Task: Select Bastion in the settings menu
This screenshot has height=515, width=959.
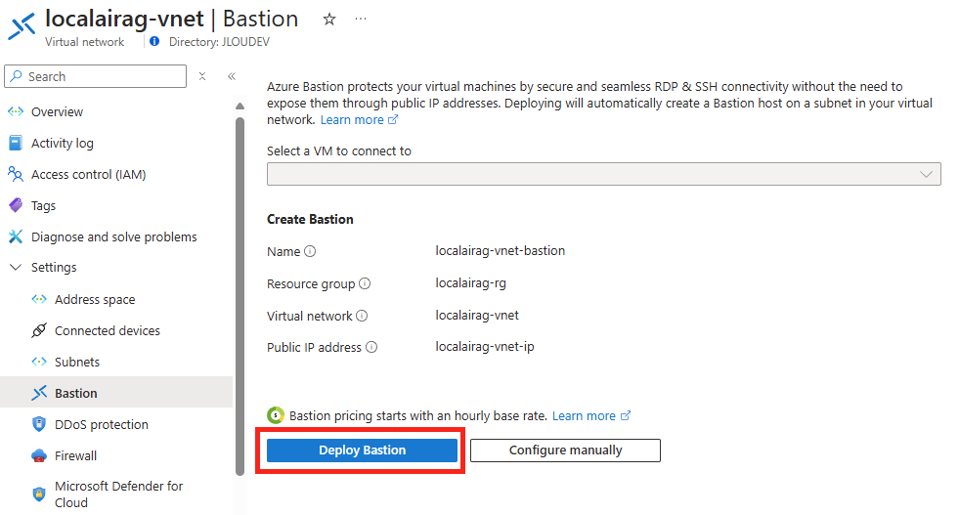Action: point(116,393)
